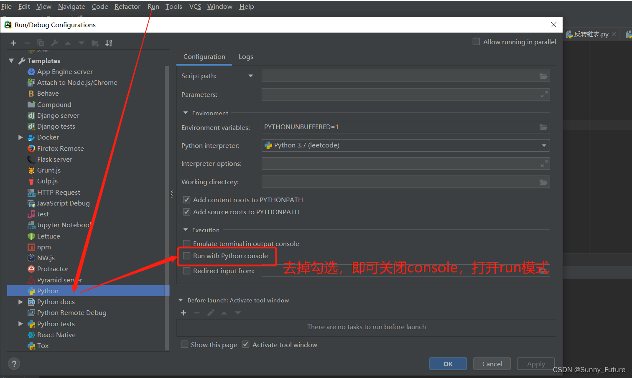Expand the Python docs node
This screenshot has width=632, height=378.
(x=20, y=302)
